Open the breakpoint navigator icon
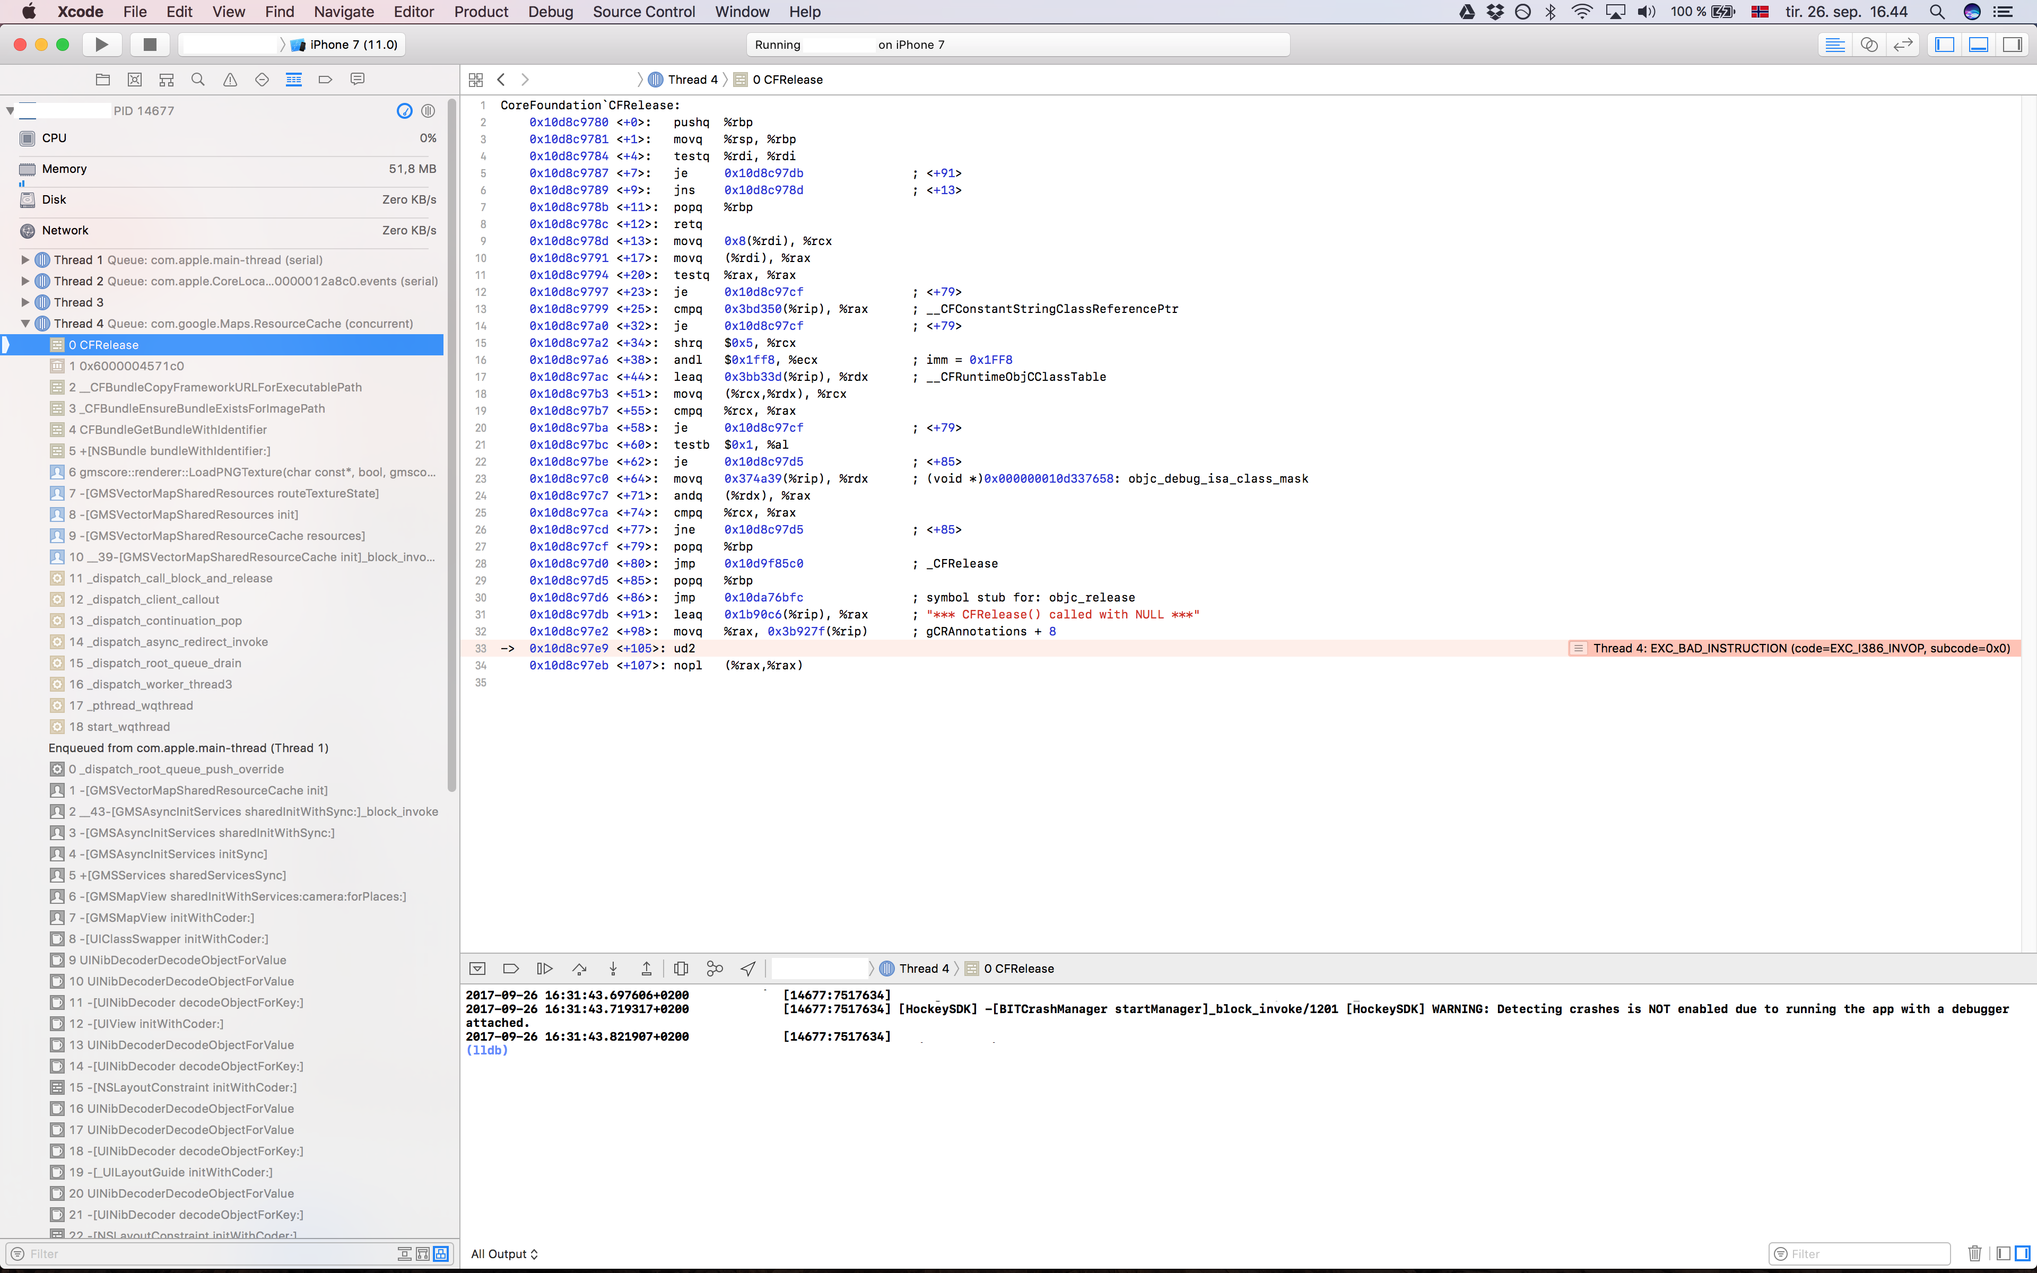 coord(326,79)
